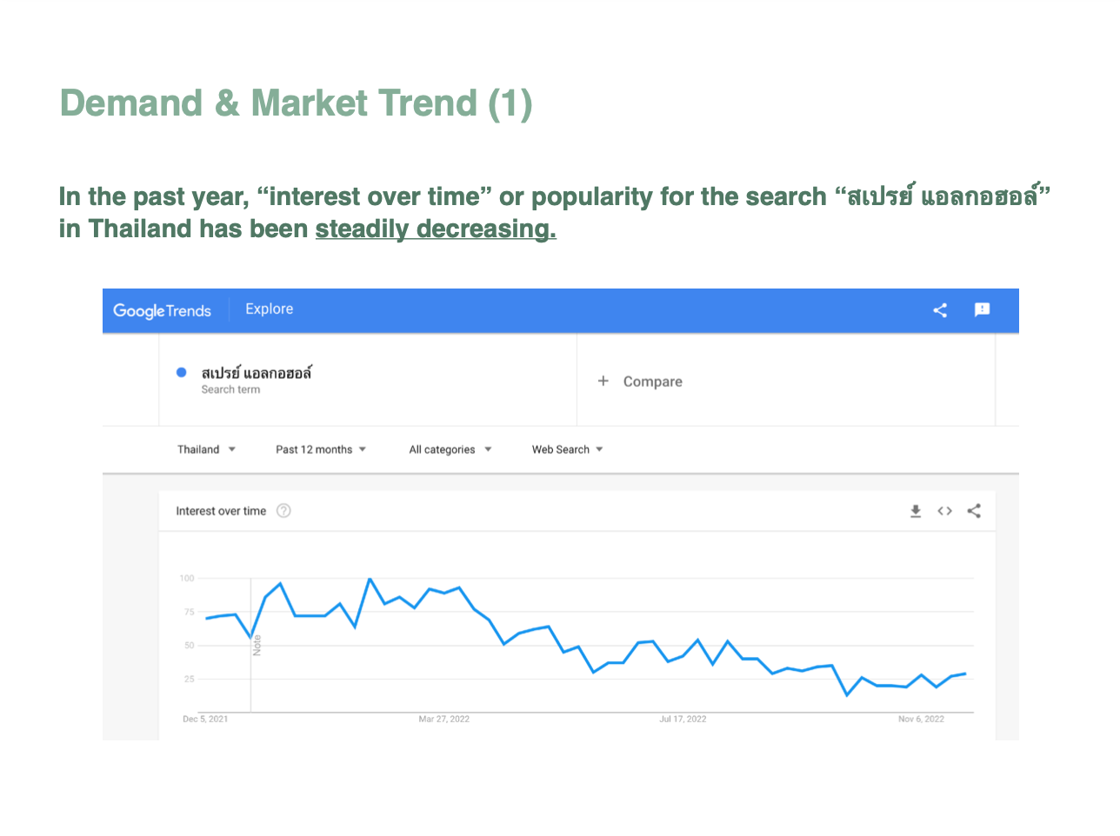Open the Explore menu item
The image size is (1120, 836).
pos(269,309)
